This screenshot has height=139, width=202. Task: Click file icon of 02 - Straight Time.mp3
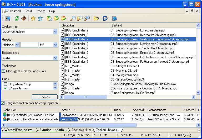[63, 66]
